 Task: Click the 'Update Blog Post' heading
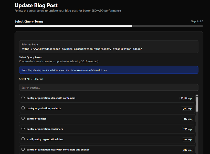pos(36,5)
